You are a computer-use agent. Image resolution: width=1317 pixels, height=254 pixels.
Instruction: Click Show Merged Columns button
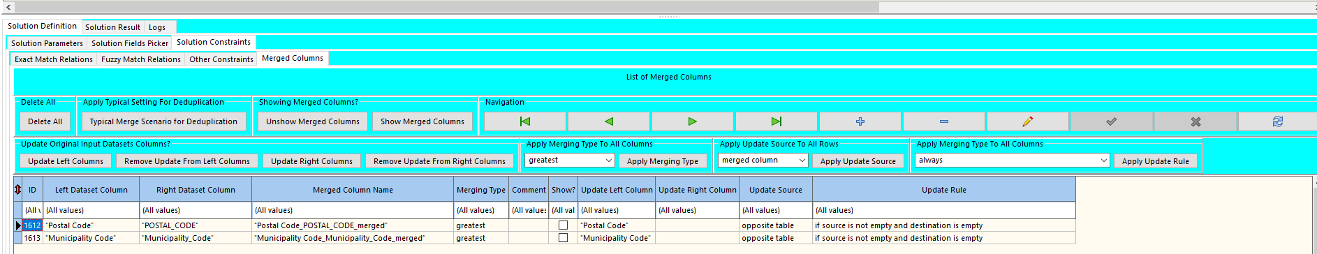(x=422, y=121)
